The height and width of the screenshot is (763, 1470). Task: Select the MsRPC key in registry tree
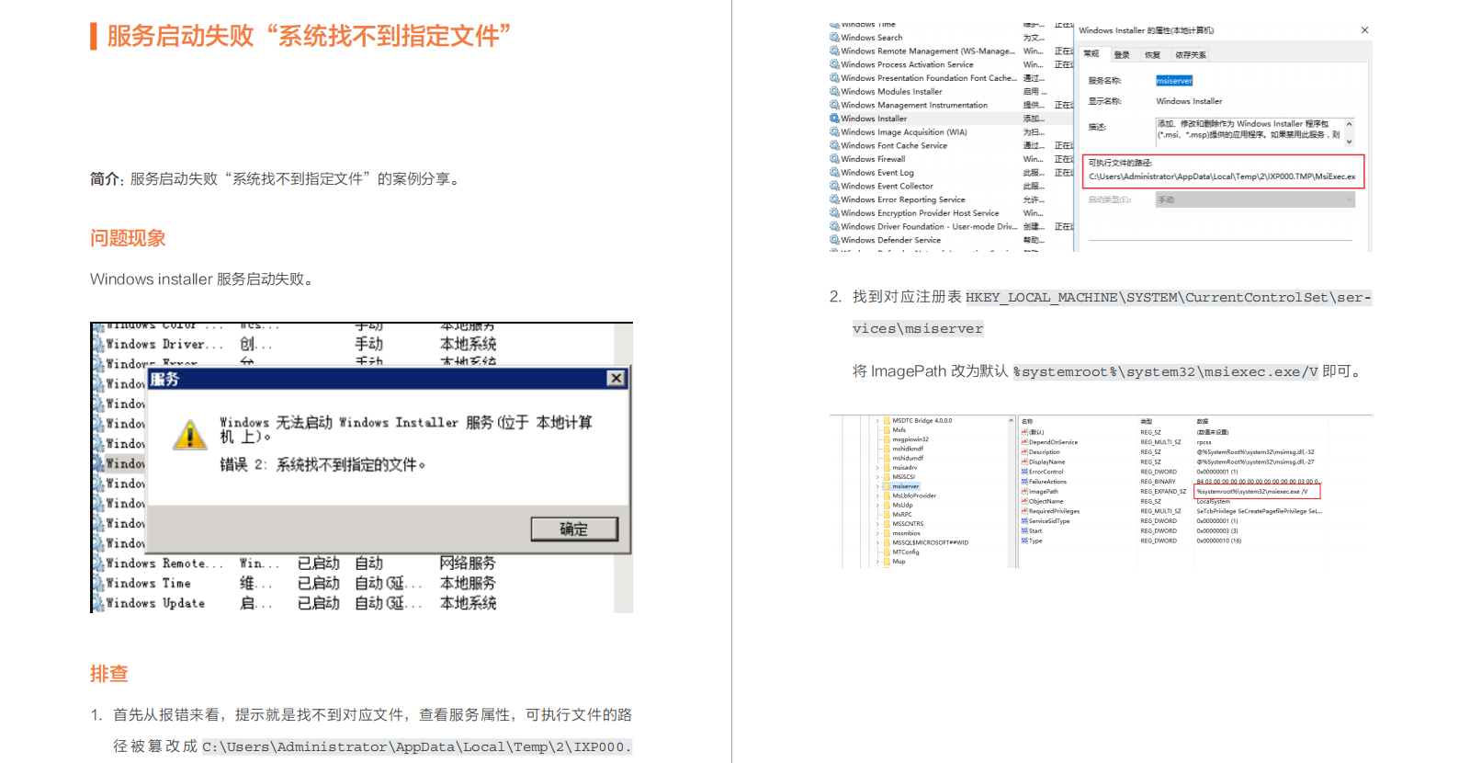point(902,514)
